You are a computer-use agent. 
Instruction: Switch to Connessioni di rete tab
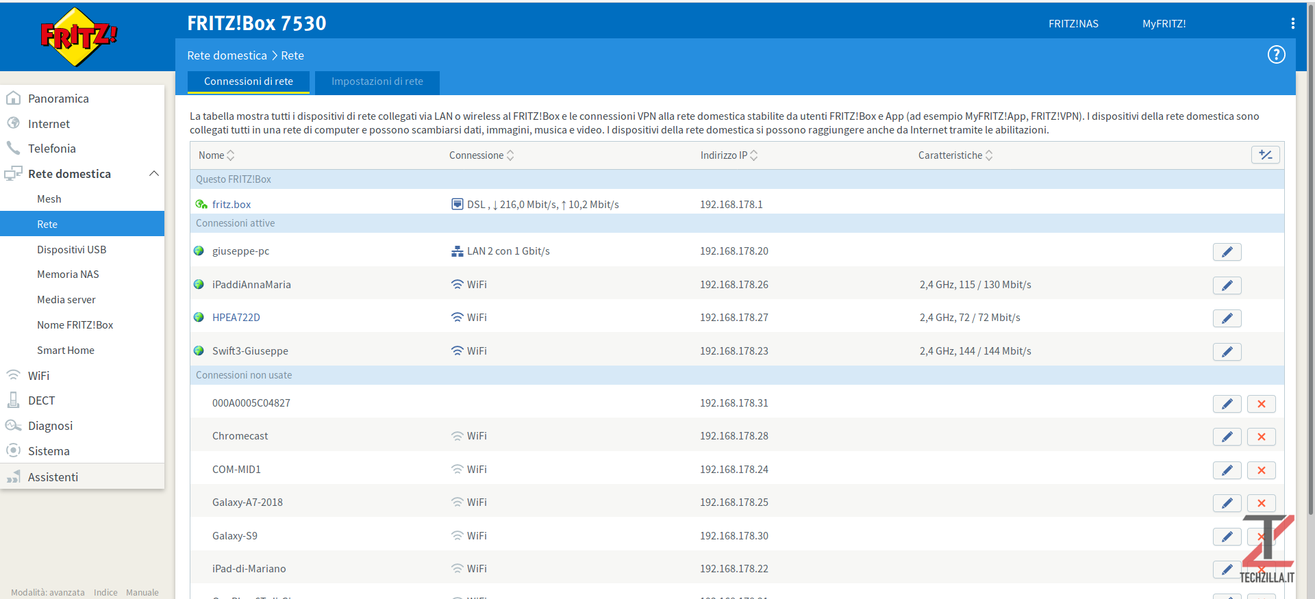tap(249, 81)
